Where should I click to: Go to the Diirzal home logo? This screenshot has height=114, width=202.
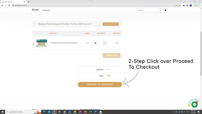pos(35,10)
